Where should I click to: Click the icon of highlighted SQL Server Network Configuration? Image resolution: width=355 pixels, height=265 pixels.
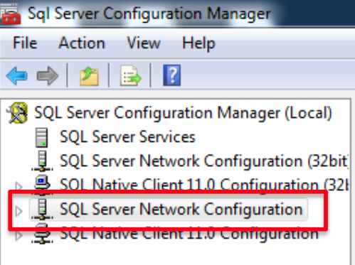(42, 210)
